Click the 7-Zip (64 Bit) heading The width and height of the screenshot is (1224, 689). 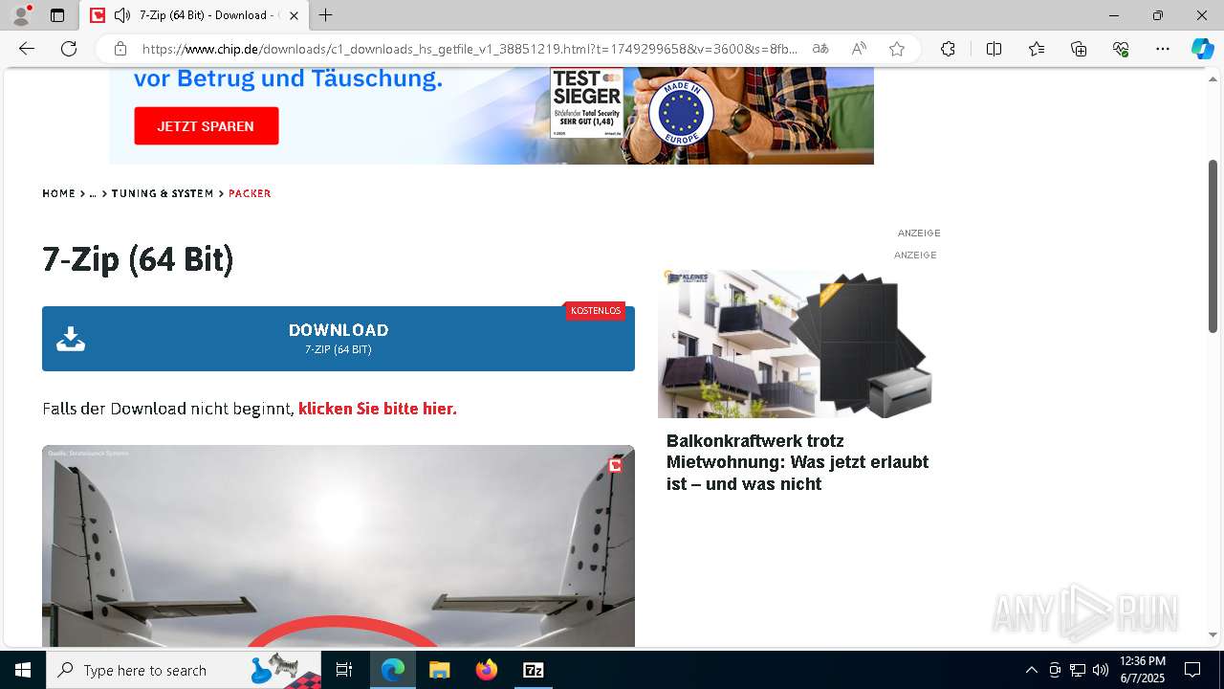[x=138, y=259]
